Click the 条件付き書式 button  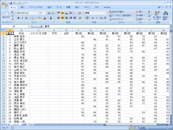click(117, 12)
